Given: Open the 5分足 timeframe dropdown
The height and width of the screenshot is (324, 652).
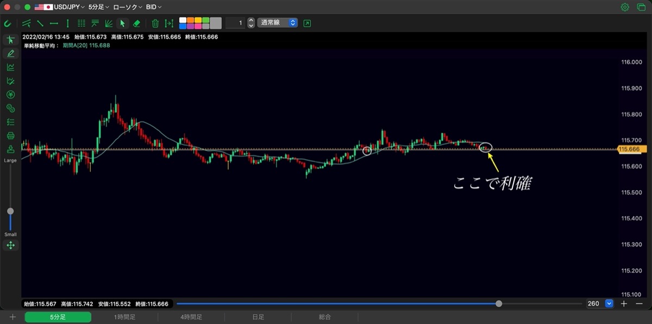Looking at the screenshot, I should 99,7.
